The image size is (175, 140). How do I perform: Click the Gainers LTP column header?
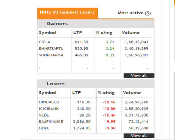77,33
